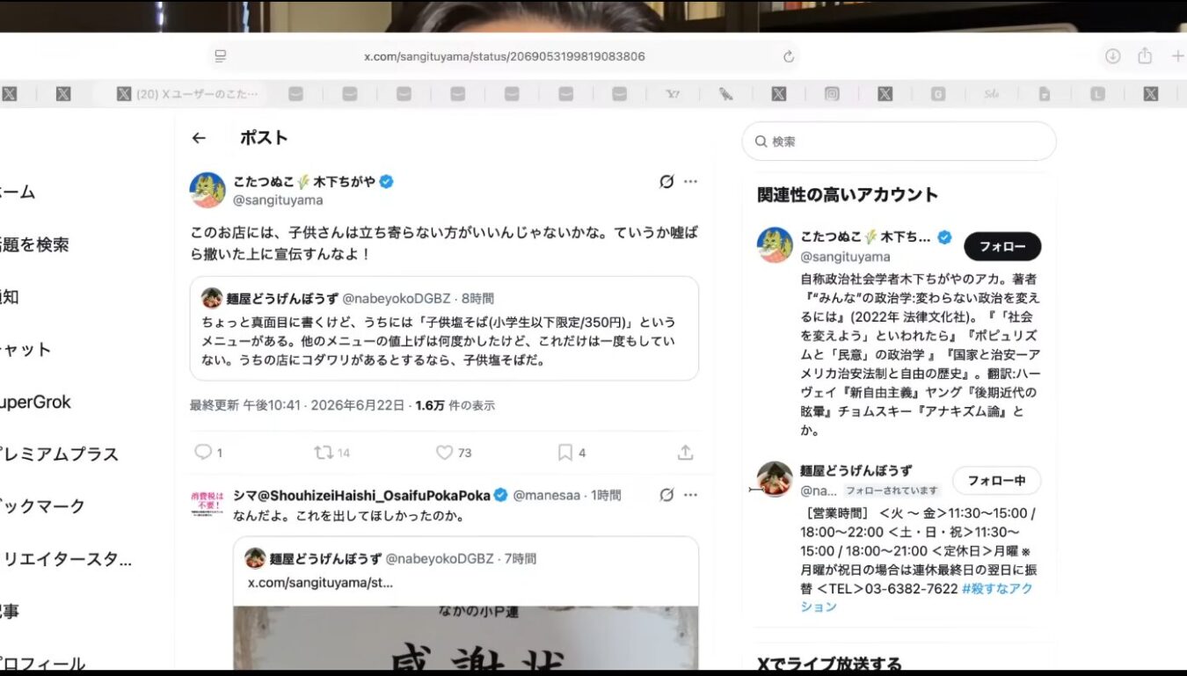Screen dimensions: 1187x676
Task: Reload the page with the refresh icon
Action: coord(789,56)
